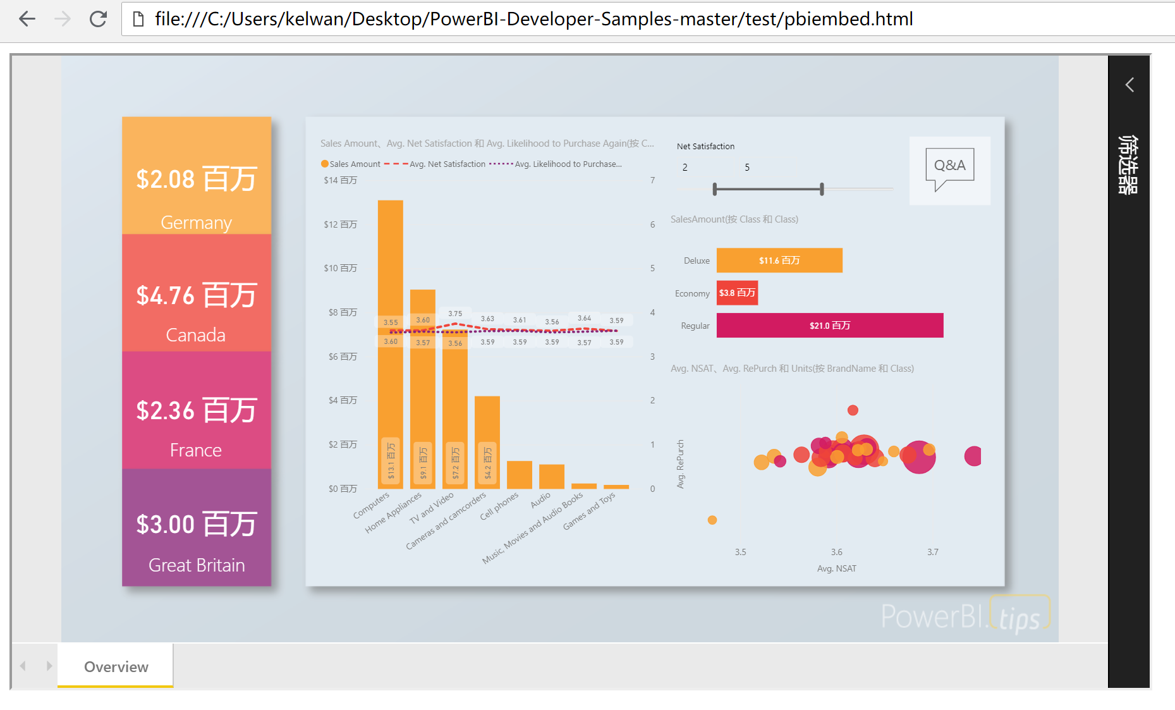The height and width of the screenshot is (710, 1175).
Task: Go to the next report page arrow
Action: (x=50, y=666)
